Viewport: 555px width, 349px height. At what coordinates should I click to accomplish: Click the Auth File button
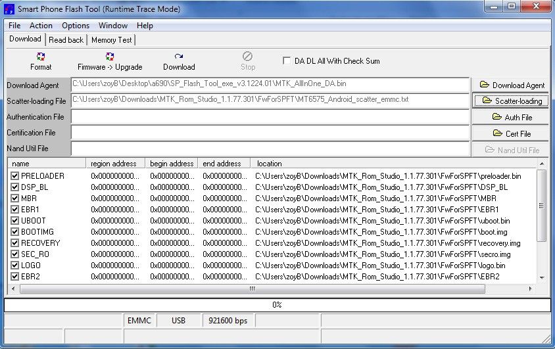click(510, 117)
